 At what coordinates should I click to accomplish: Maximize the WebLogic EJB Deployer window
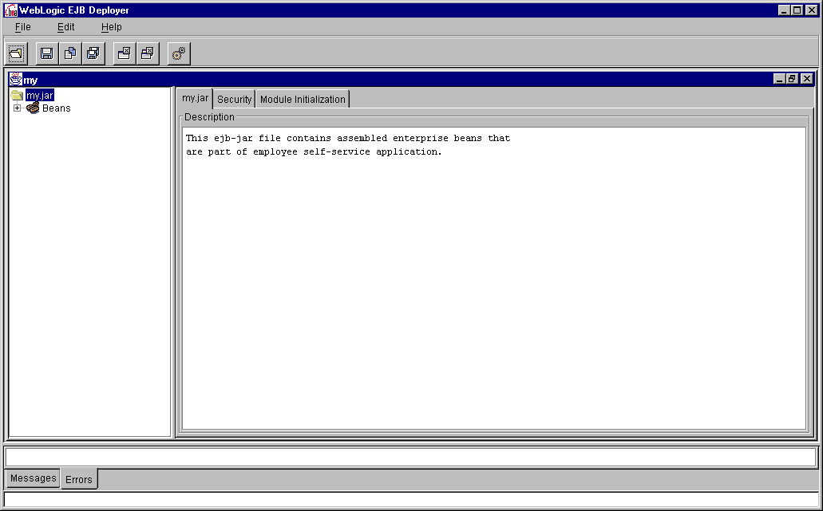tap(797, 10)
